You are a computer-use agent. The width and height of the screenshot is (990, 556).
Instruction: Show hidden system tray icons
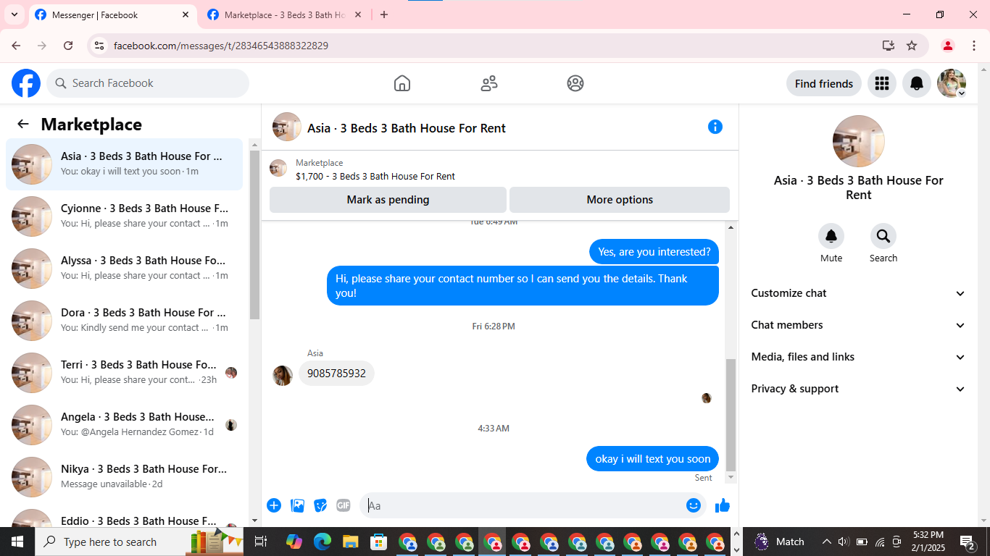(826, 542)
